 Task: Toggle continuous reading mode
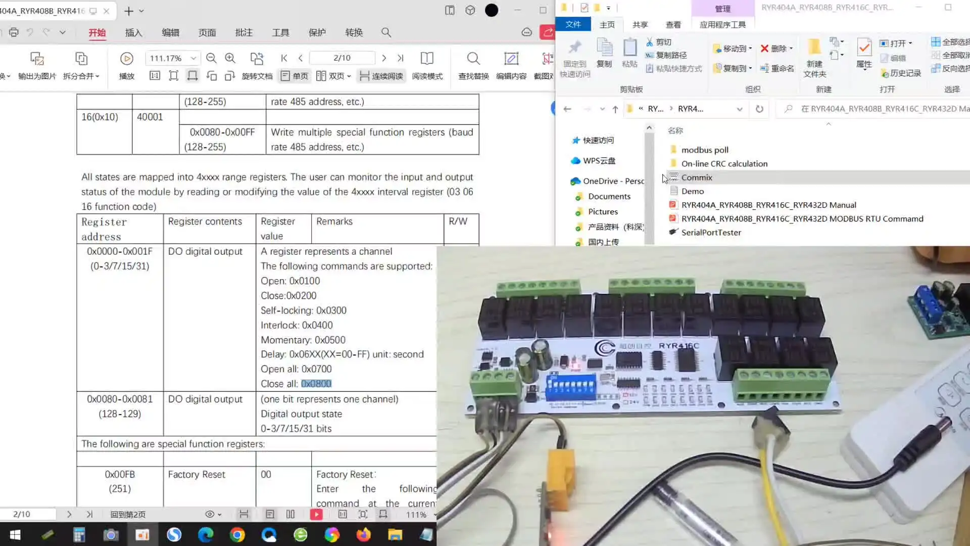(x=381, y=76)
